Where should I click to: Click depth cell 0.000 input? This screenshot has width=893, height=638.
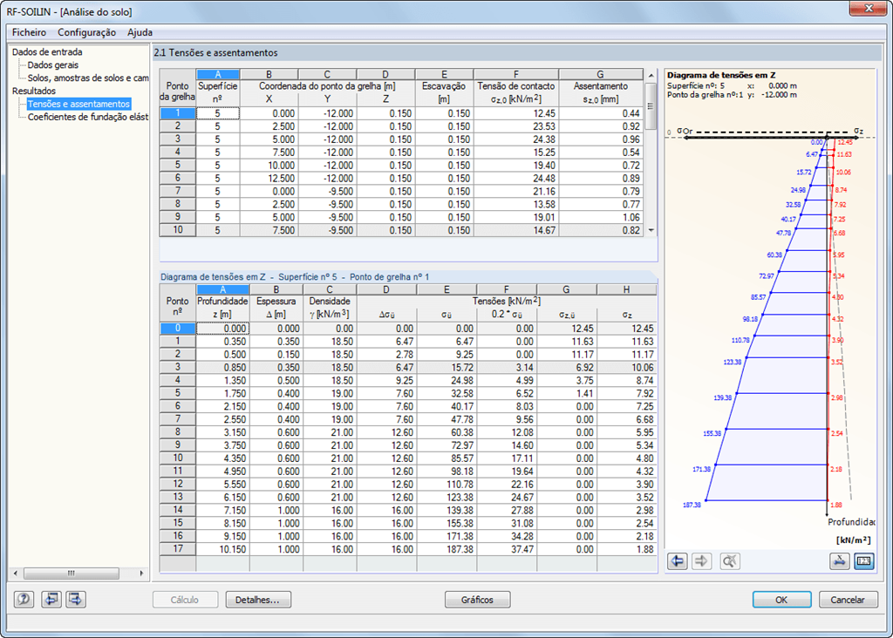tap(222, 329)
